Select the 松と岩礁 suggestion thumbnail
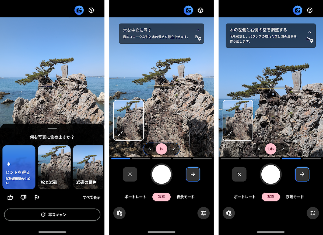The width and height of the screenshot is (323, 235). tap(54, 167)
